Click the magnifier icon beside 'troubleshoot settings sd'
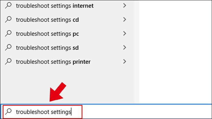212x119 pixels. click(x=8, y=48)
